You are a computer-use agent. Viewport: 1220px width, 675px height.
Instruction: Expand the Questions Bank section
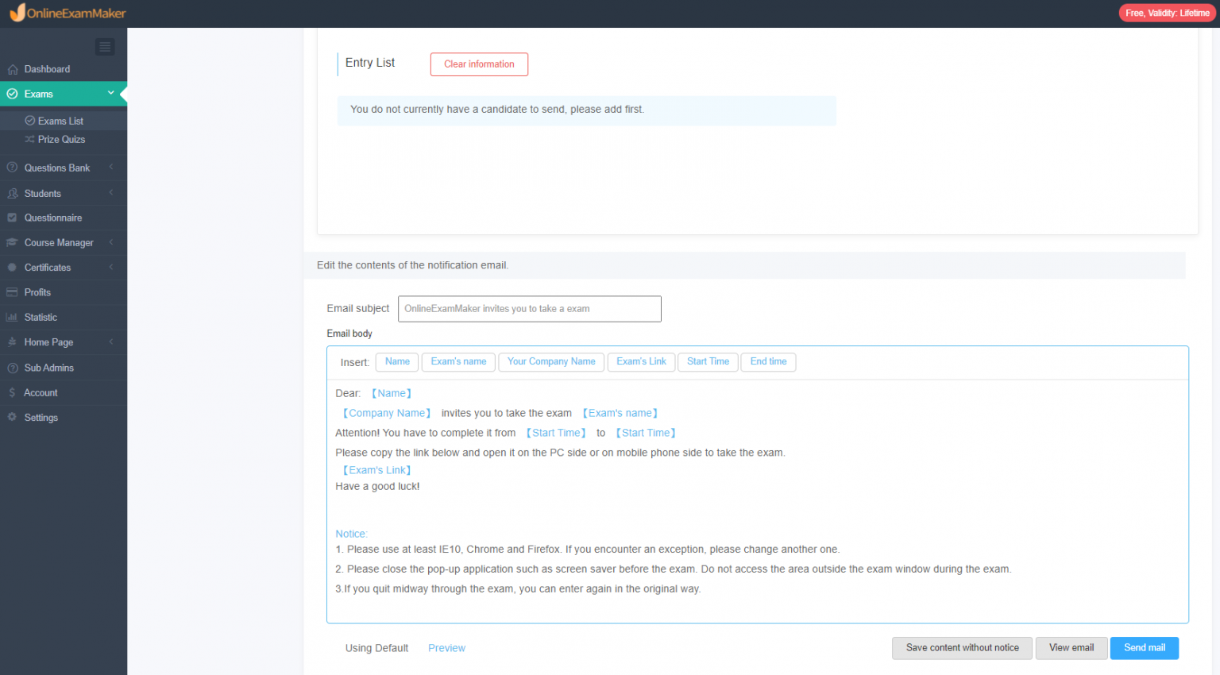pos(111,168)
